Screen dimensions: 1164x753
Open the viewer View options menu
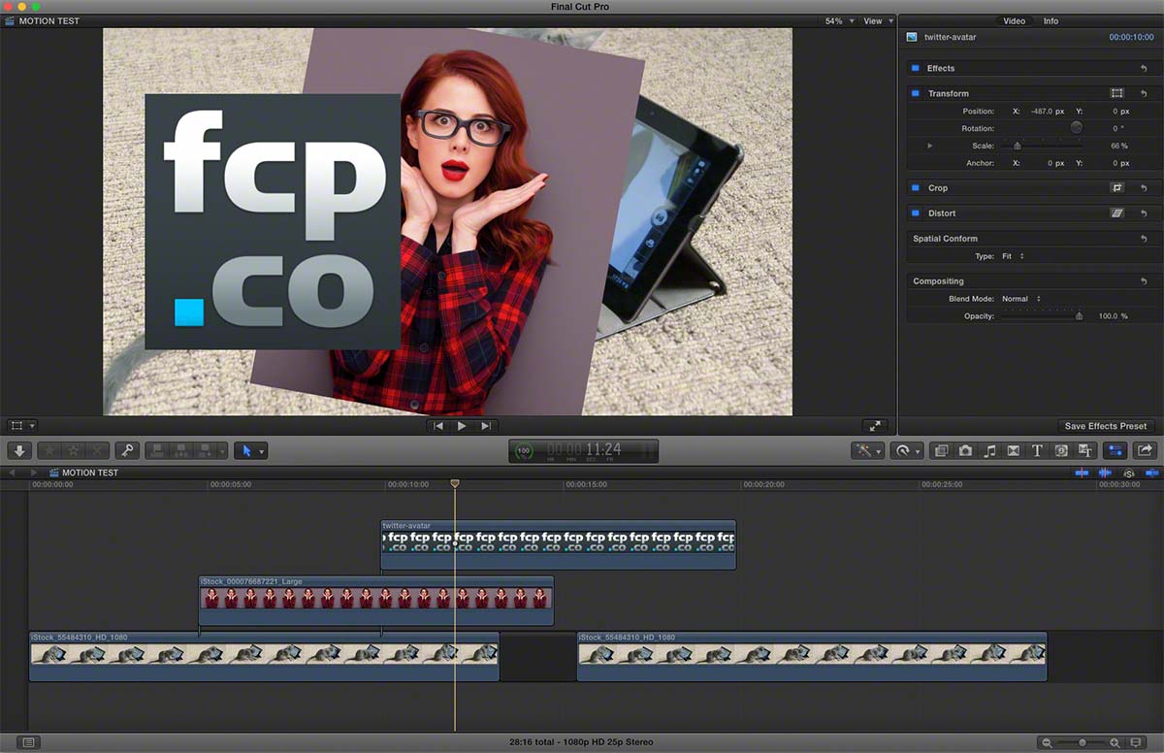coord(878,20)
